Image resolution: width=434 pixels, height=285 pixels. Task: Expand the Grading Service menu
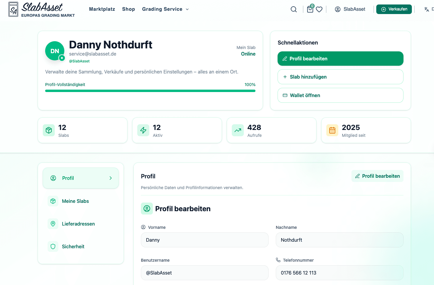pos(165,9)
